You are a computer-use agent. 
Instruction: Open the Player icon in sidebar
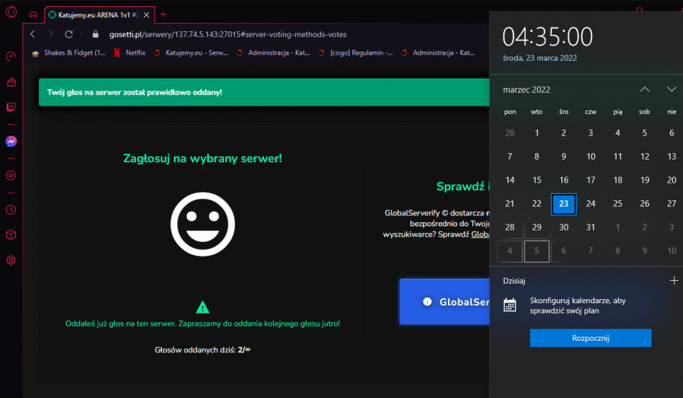[11, 176]
